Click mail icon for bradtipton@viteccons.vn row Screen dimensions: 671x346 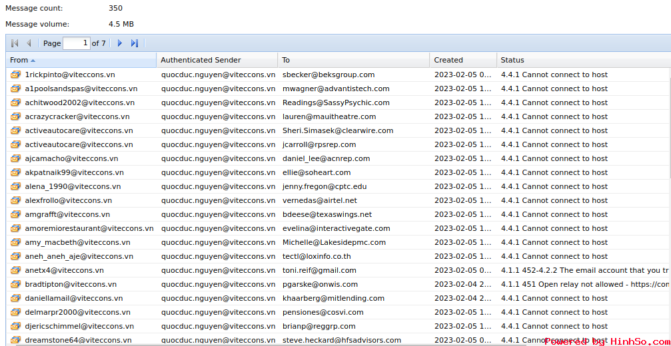click(x=16, y=285)
